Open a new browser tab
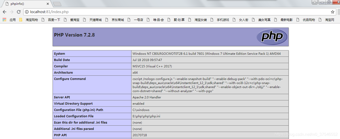 57,4
